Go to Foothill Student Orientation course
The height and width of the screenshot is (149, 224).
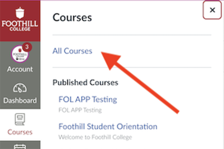(108, 126)
